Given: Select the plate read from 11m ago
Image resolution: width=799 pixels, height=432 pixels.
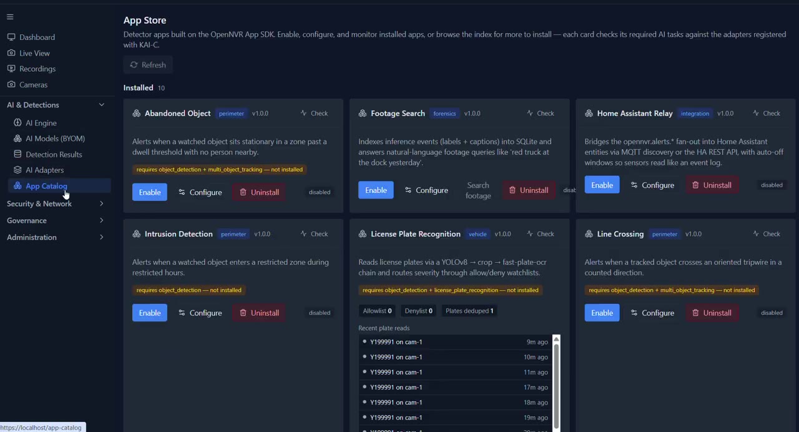Looking at the screenshot, I should point(455,372).
